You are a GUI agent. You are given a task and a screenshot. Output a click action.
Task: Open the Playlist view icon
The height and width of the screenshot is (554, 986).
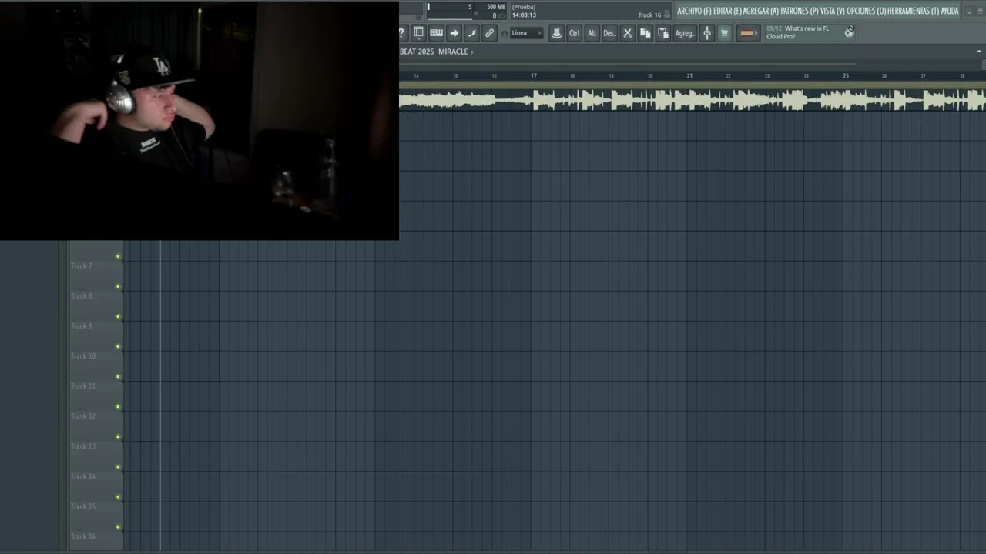coord(418,32)
